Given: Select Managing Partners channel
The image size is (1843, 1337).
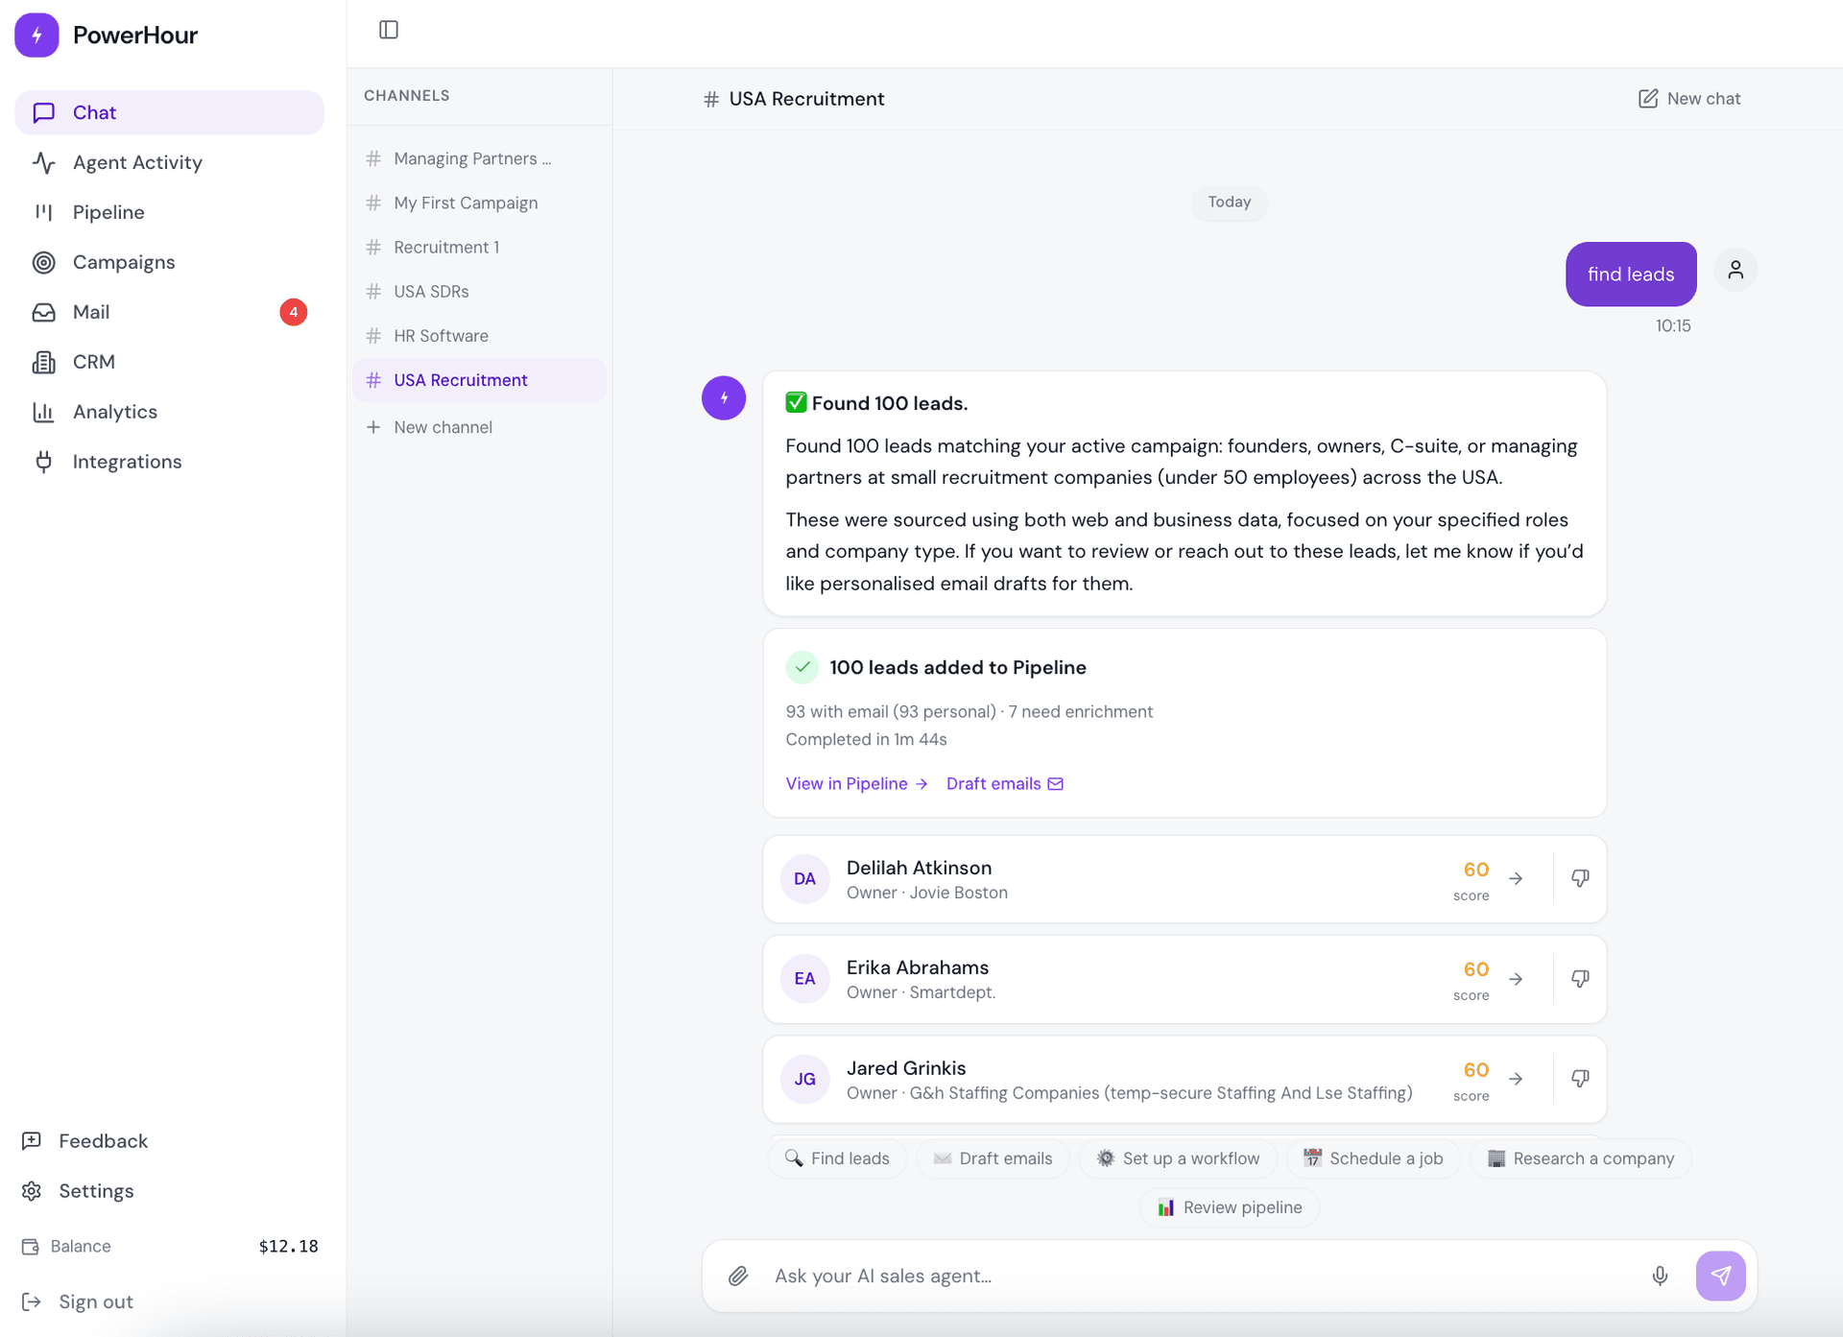Looking at the screenshot, I should [479, 158].
